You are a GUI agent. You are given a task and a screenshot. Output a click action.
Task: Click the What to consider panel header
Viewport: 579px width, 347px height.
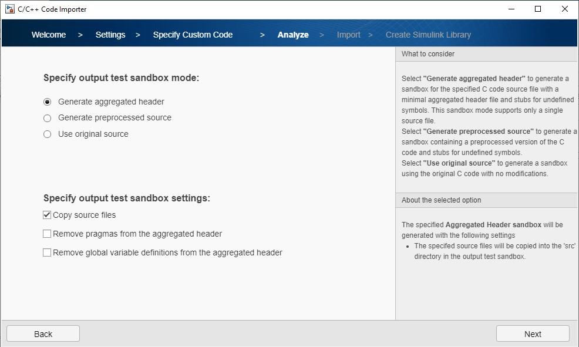point(428,54)
